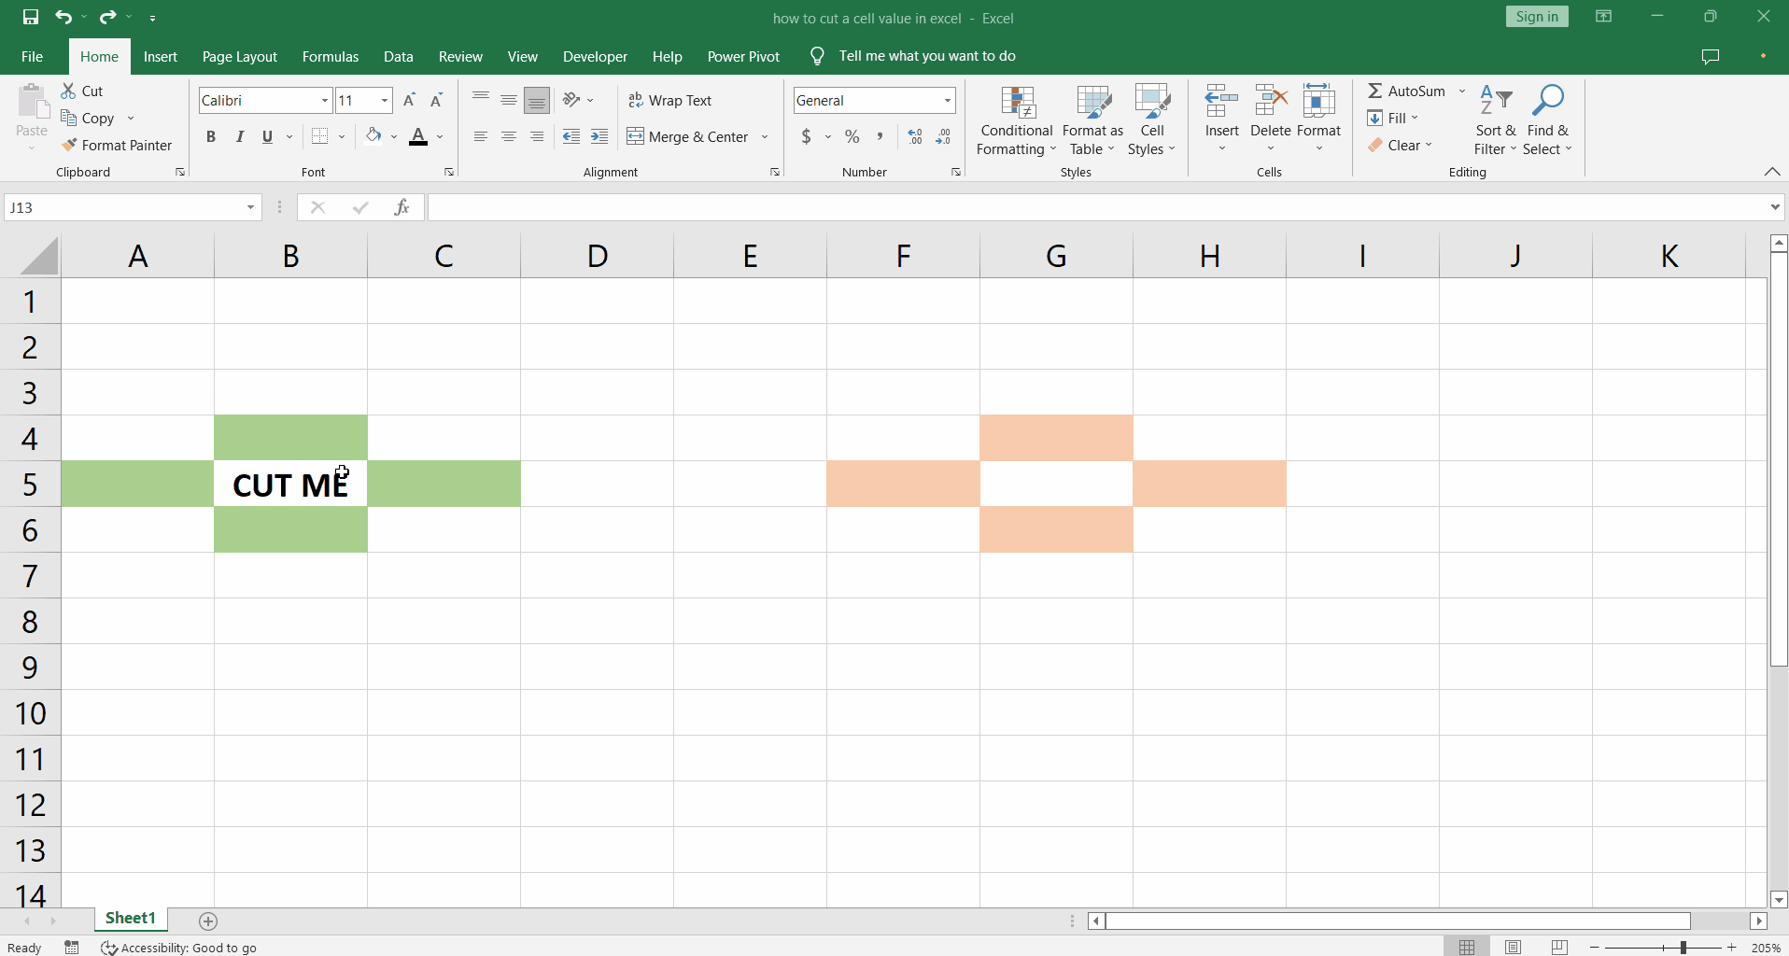
Task: Toggle Align Left horizontal alignment
Action: coord(481,136)
